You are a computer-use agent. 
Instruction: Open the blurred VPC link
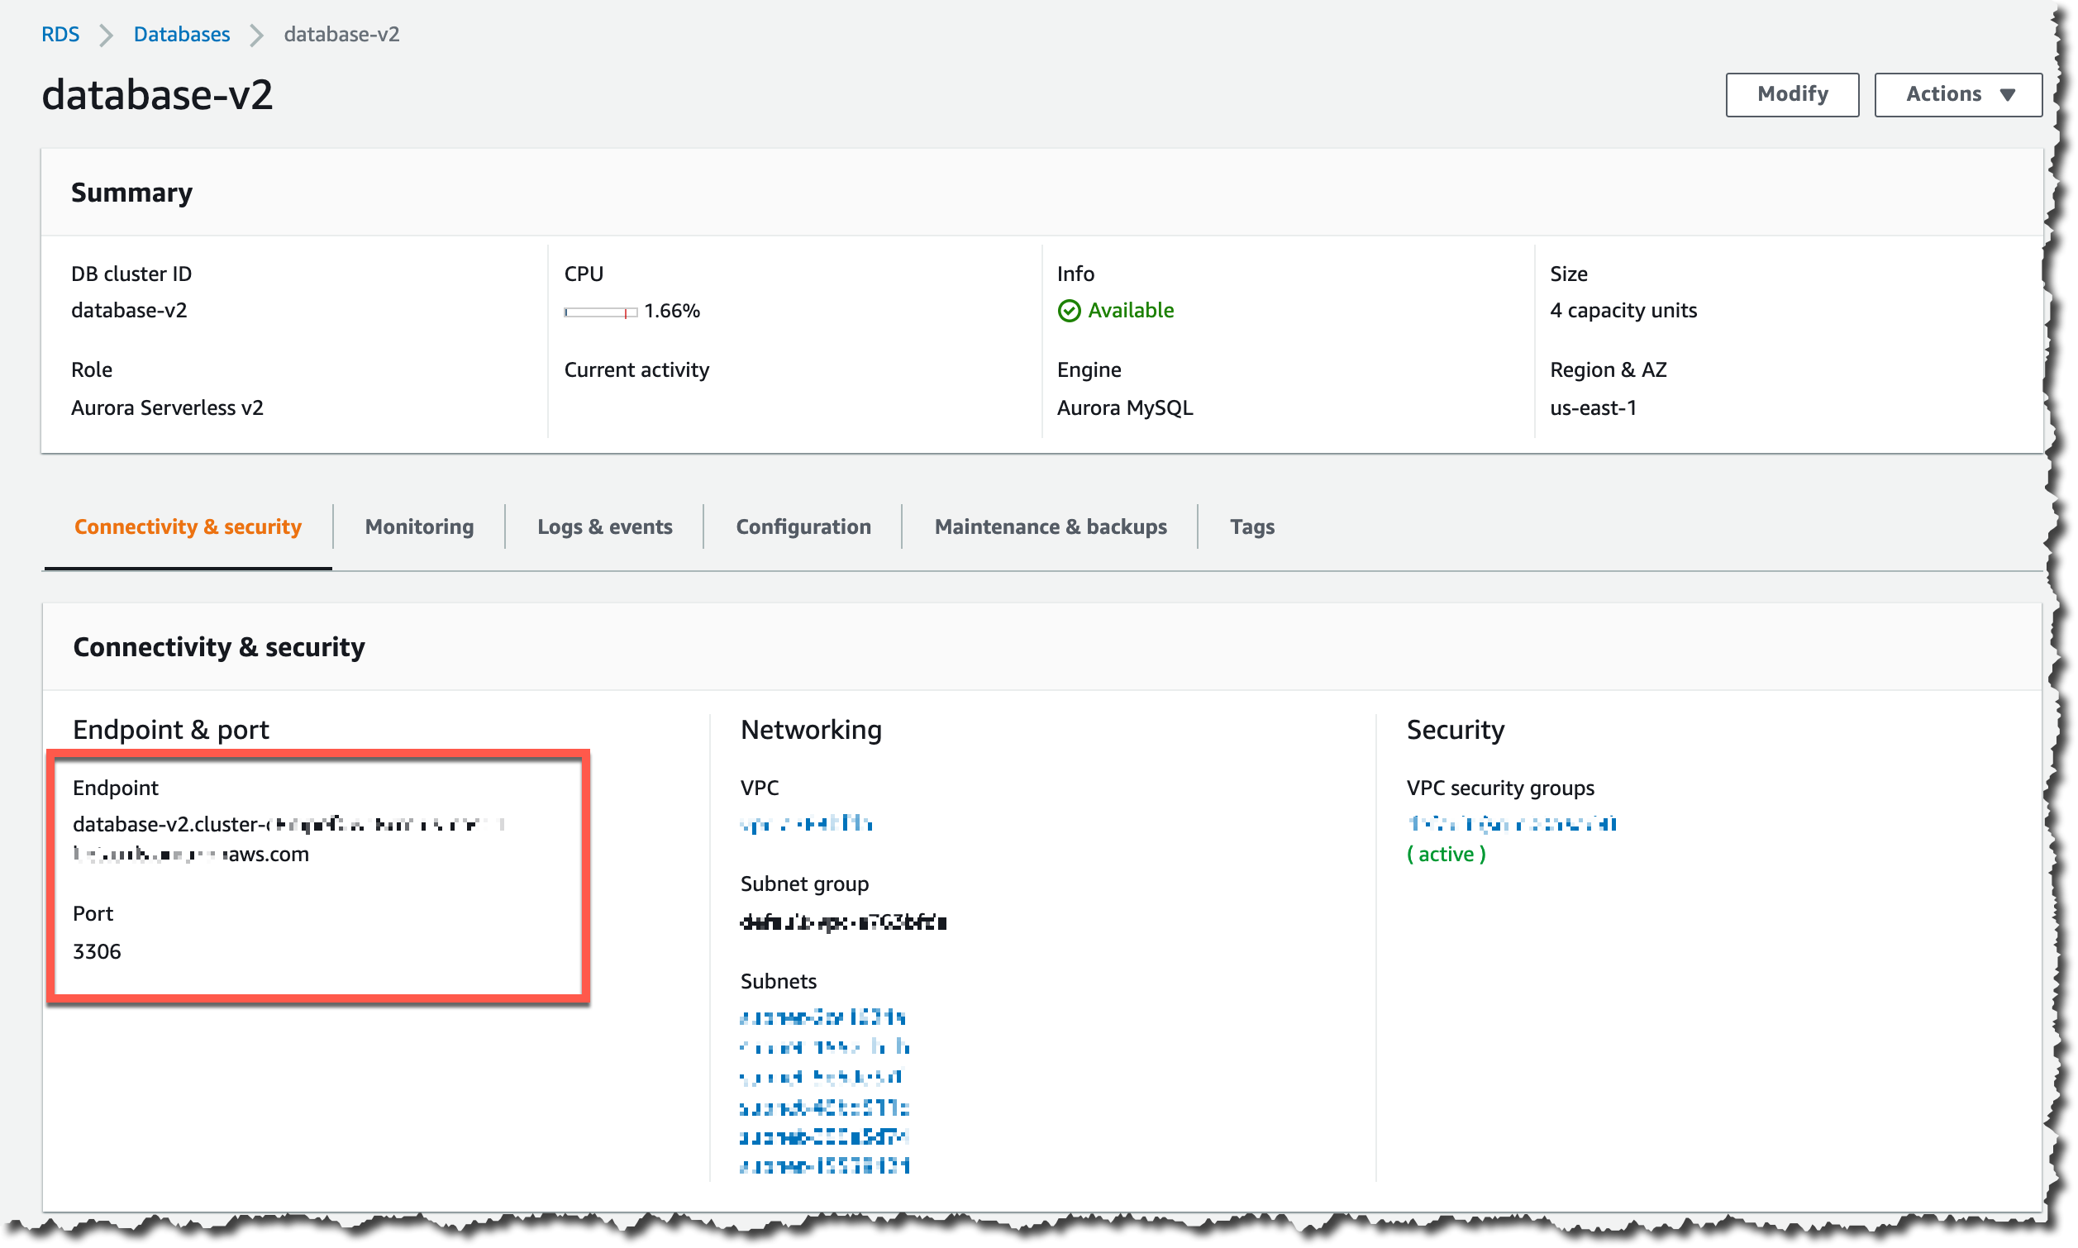point(806,824)
